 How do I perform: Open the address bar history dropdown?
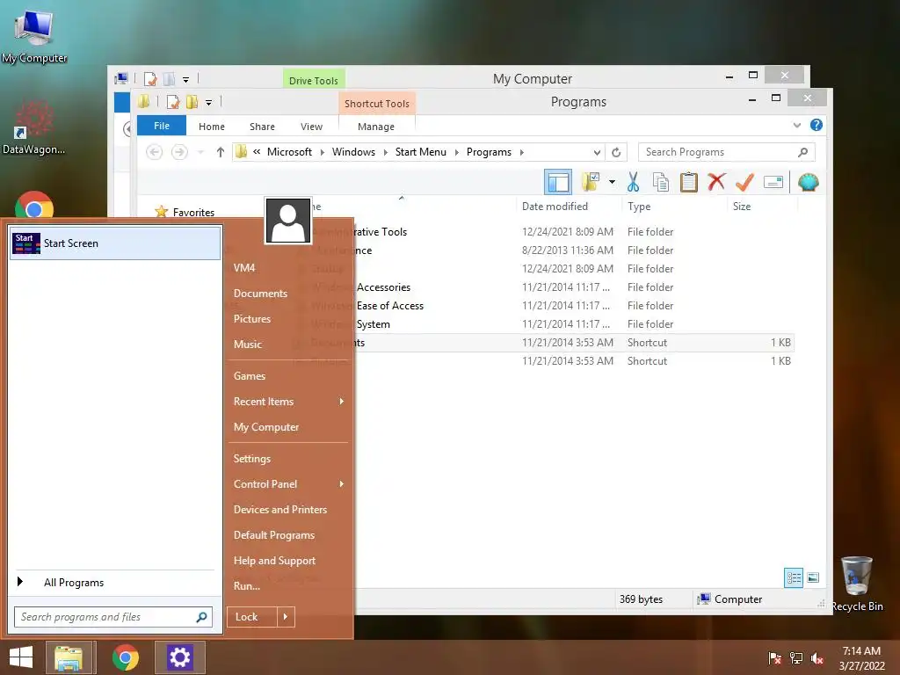[x=597, y=152]
